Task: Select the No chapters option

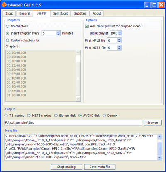Action: coord(17,26)
